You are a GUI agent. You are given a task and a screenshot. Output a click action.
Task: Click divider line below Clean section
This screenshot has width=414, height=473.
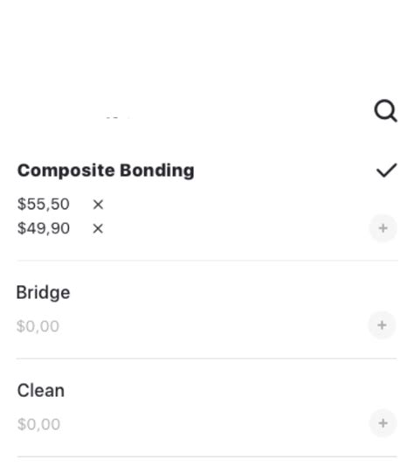pyautogui.click(x=207, y=456)
